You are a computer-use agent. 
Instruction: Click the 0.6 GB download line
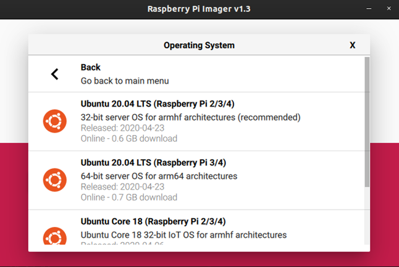coord(129,138)
